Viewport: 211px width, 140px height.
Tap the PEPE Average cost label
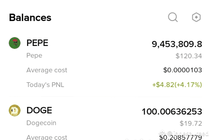coord(47,70)
